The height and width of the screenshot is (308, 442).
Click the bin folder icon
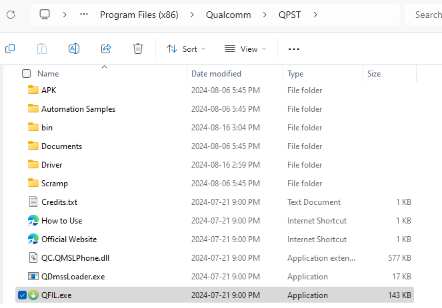coord(33,127)
